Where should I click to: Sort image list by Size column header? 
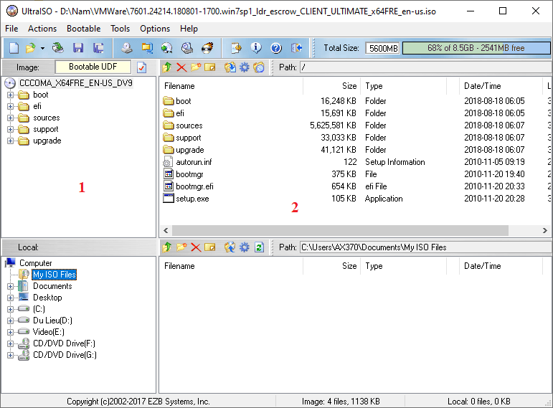(x=331, y=86)
